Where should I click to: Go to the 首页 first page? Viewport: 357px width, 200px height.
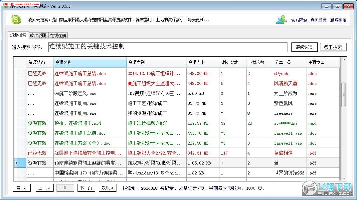click(x=22, y=188)
